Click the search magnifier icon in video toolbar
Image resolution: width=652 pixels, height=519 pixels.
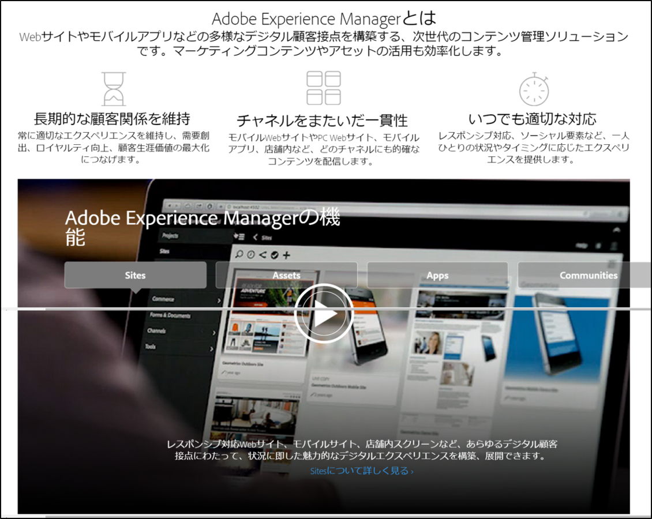coord(239,254)
